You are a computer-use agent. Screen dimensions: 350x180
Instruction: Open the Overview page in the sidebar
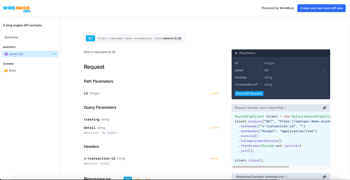click(x=11, y=37)
